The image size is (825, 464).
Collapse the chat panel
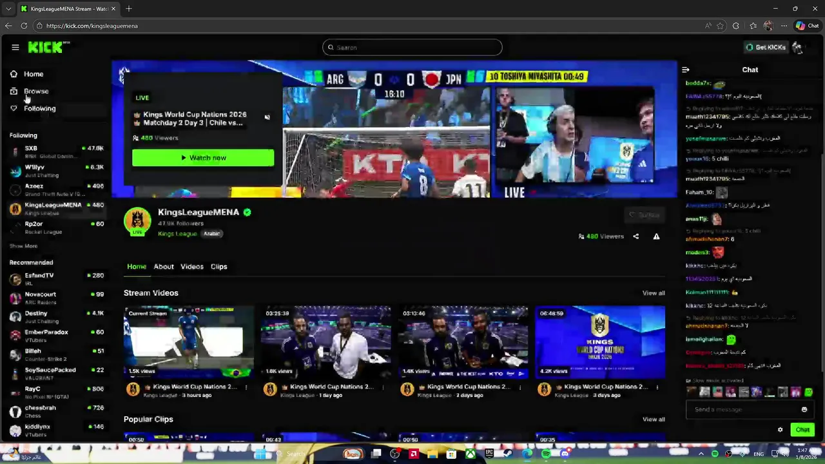[686, 70]
